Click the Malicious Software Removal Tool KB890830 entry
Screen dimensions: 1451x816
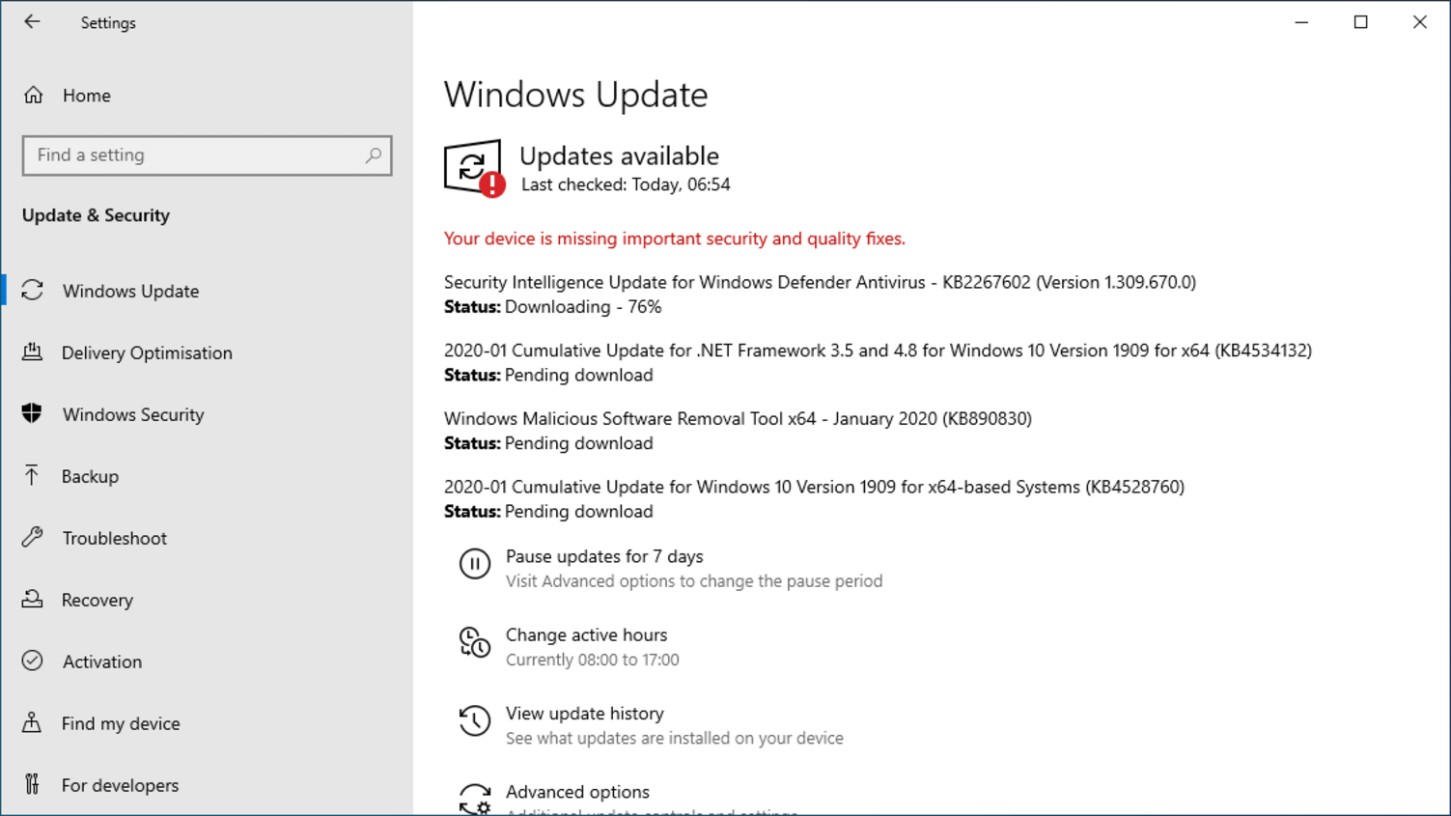(738, 418)
